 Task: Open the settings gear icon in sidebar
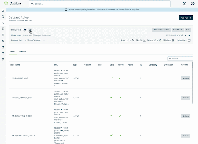point(3,59)
